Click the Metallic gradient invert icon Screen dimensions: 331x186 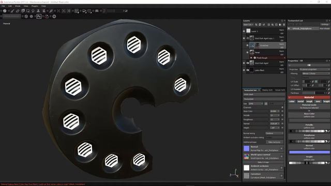click(326, 131)
